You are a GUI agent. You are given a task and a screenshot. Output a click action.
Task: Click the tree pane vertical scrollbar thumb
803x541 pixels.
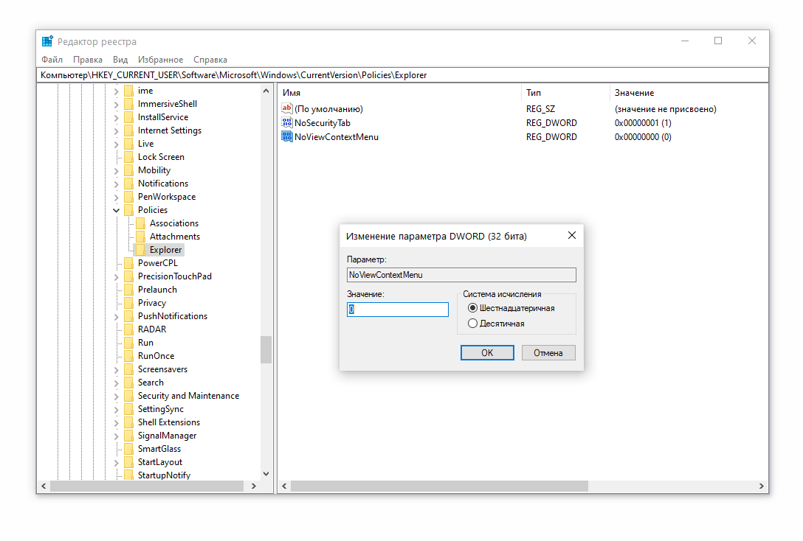click(266, 349)
